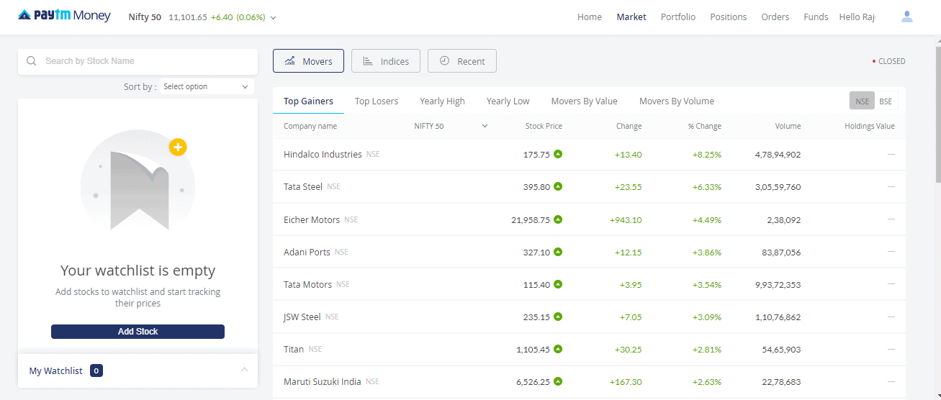Expand the Nifty 50 header ticker chevron
Screen dimensions: 941x400
point(273,17)
